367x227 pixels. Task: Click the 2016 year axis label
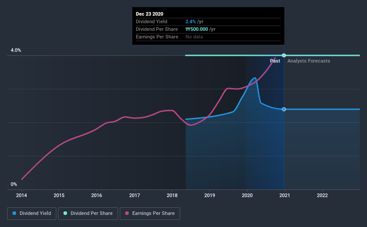click(97, 195)
